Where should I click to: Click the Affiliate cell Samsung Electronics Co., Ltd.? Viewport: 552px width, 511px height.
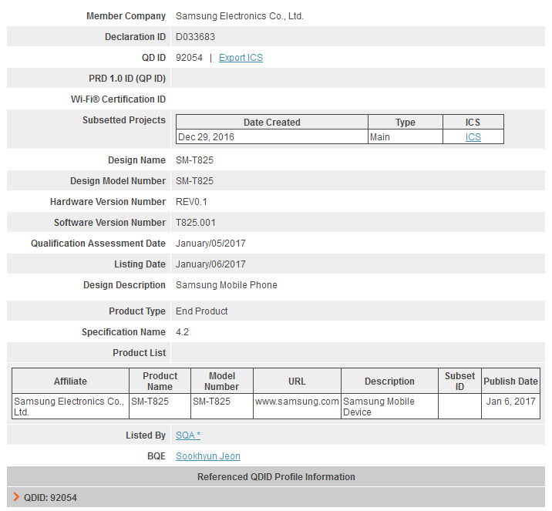pos(69,406)
